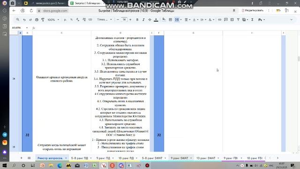Decrease font size with minus button
The height and width of the screenshot is (169, 300).
(x=118, y=20)
